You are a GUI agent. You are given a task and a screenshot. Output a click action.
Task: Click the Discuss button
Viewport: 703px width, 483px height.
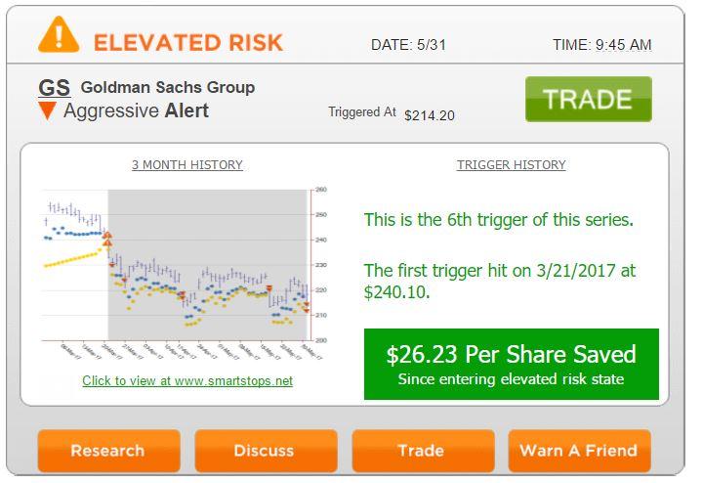265,451
